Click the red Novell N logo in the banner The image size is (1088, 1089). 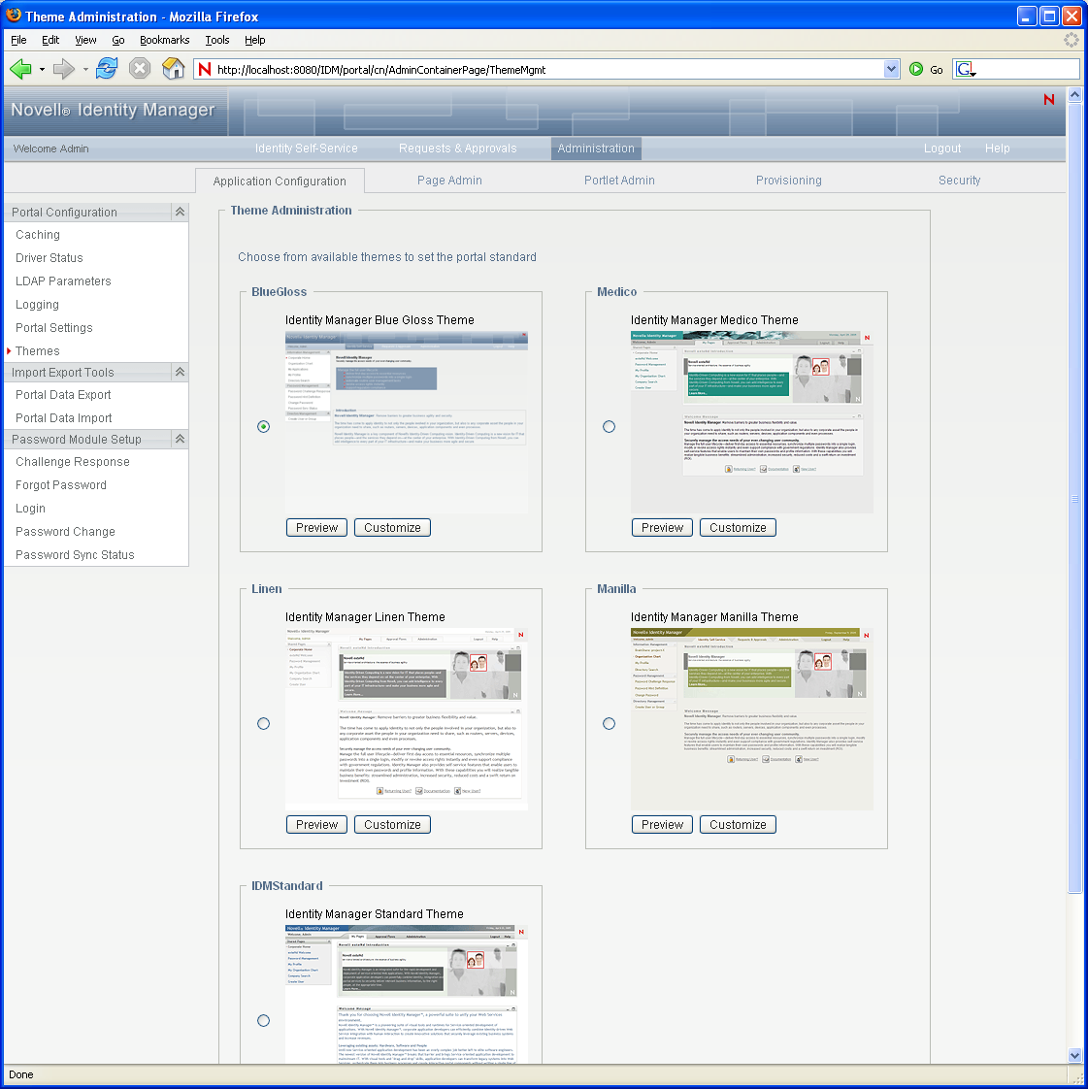click(x=1048, y=99)
